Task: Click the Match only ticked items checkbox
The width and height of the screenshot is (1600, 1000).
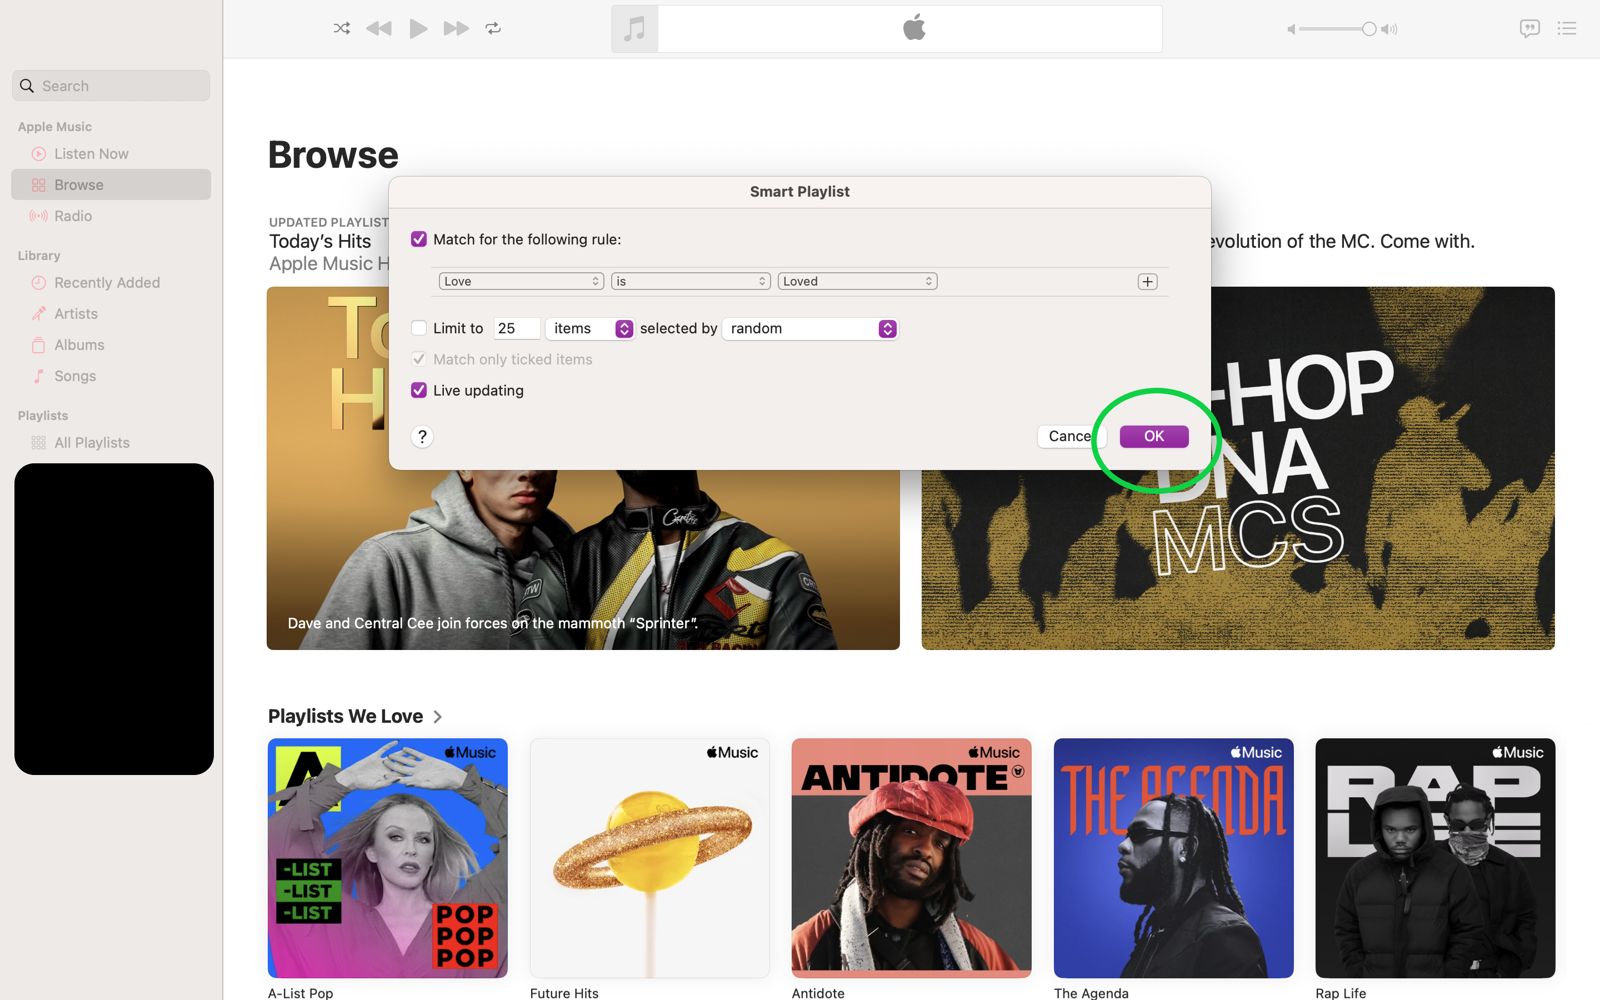Action: (418, 359)
